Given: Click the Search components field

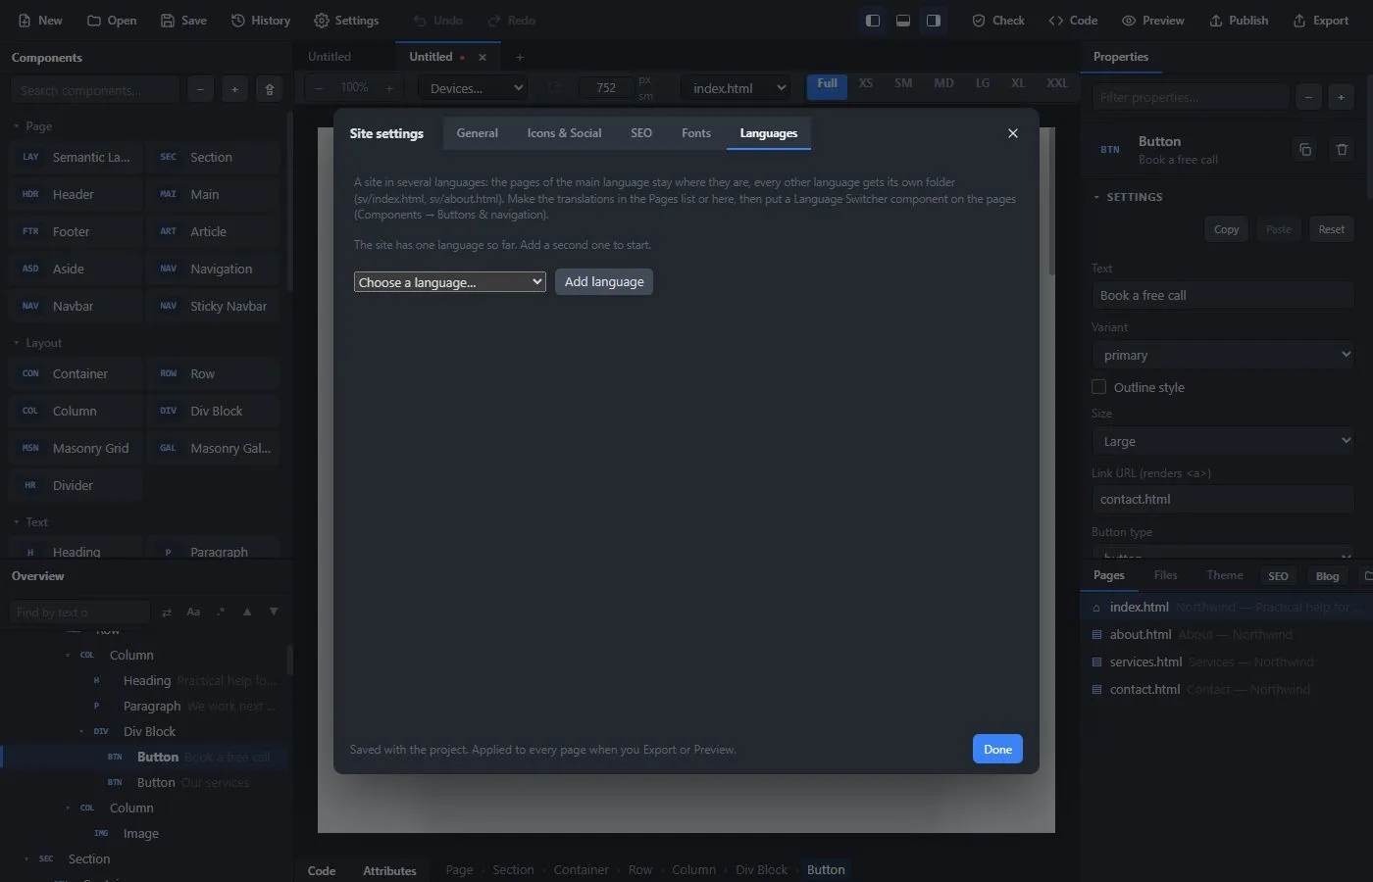Looking at the screenshot, I should click(94, 90).
